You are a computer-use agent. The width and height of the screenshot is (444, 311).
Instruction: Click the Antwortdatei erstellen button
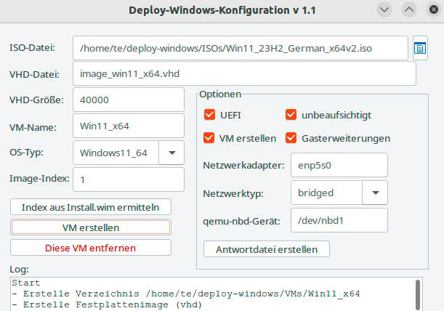(267, 249)
